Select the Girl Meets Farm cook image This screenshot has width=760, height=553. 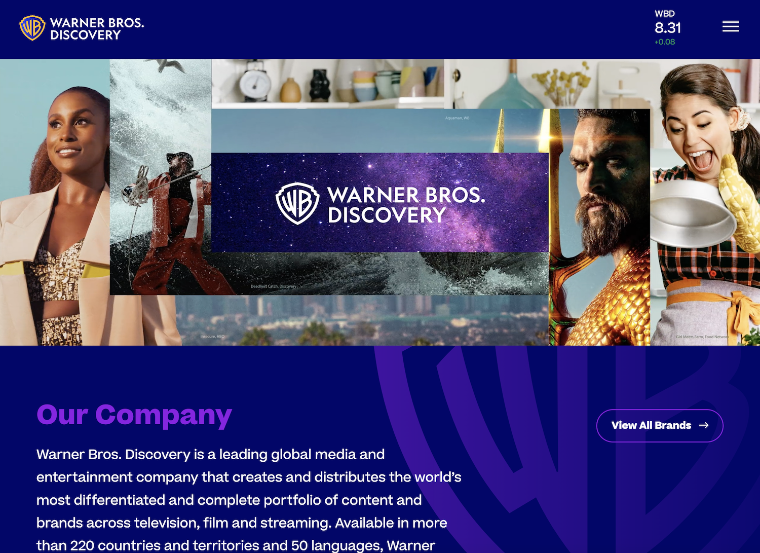click(705, 203)
